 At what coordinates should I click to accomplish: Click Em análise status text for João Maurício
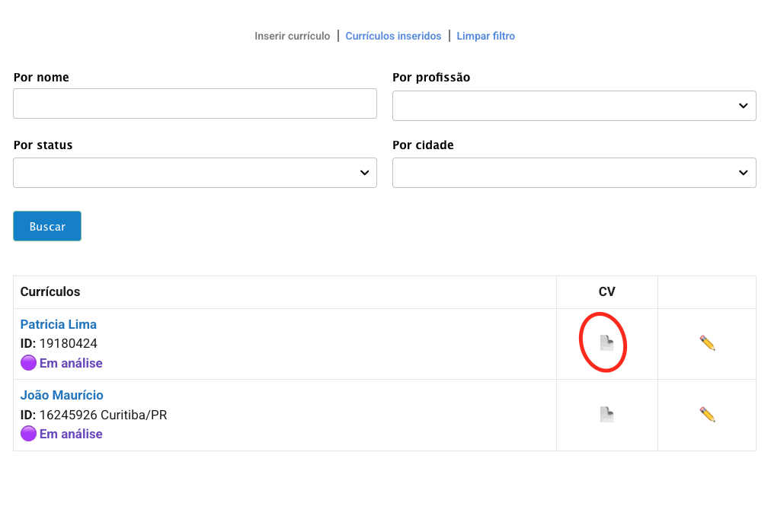tap(71, 434)
